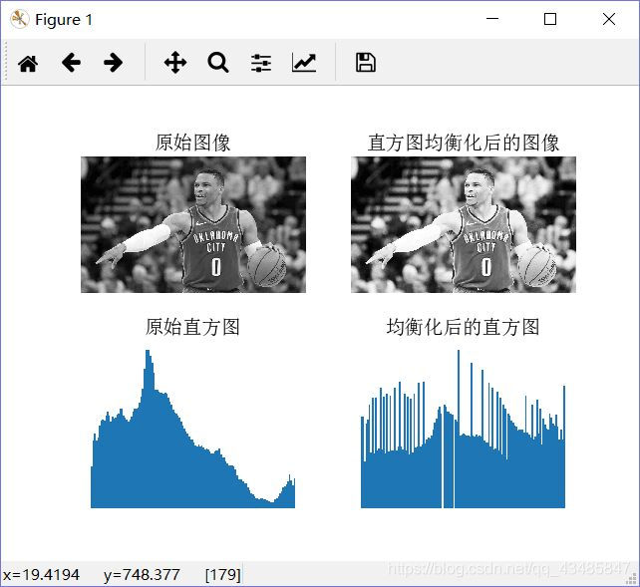Open the Edit axis and curve parameters tool

[x=304, y=63]
